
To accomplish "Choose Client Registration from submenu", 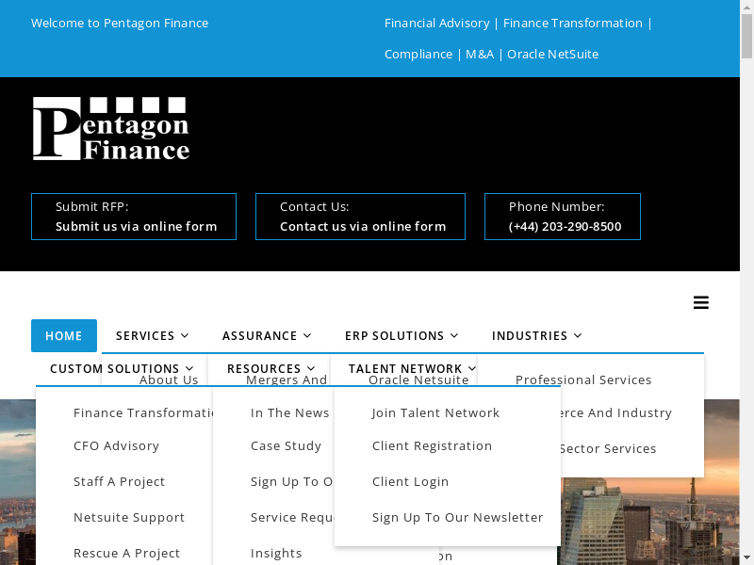I will (x=432, y=446).
